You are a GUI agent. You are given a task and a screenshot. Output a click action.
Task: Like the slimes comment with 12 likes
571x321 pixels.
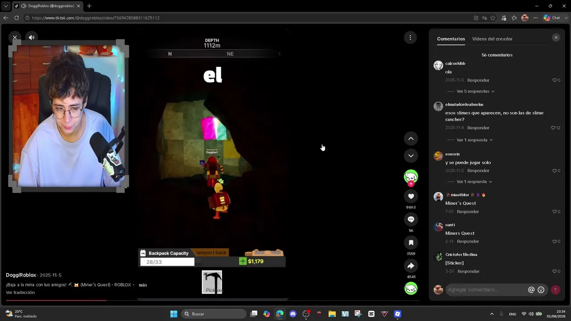553,128
